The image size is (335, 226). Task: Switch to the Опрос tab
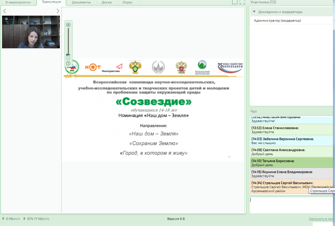(x=127, y=2)
